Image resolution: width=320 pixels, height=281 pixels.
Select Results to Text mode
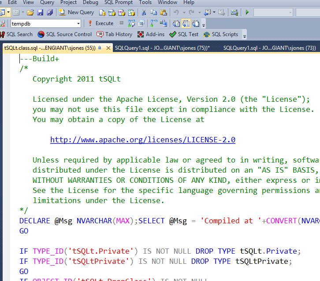coord(176,23)
